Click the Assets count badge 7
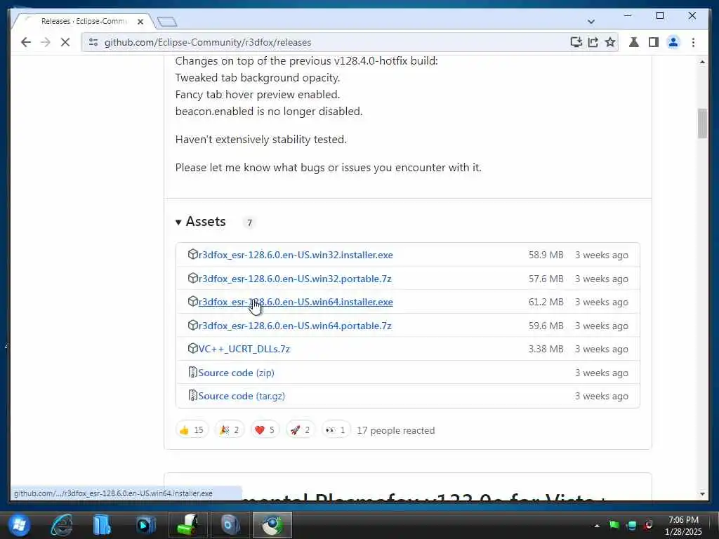The width and height of the screenshot is (719, 539). [x=249, y=222]
